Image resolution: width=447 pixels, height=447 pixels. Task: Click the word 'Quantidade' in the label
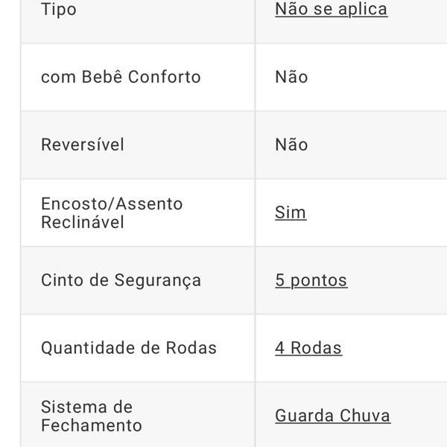(86, 348)
